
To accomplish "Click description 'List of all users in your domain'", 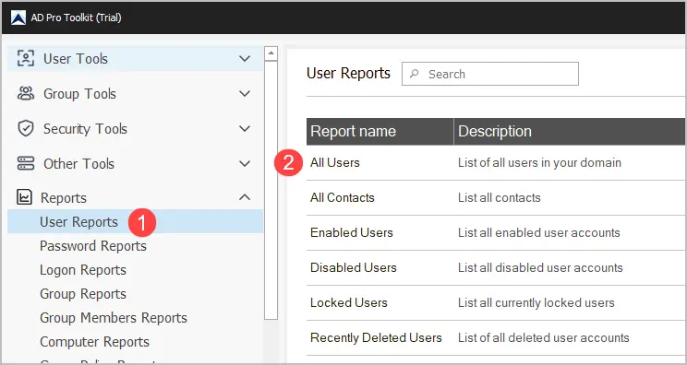I will tap(539, 162).
